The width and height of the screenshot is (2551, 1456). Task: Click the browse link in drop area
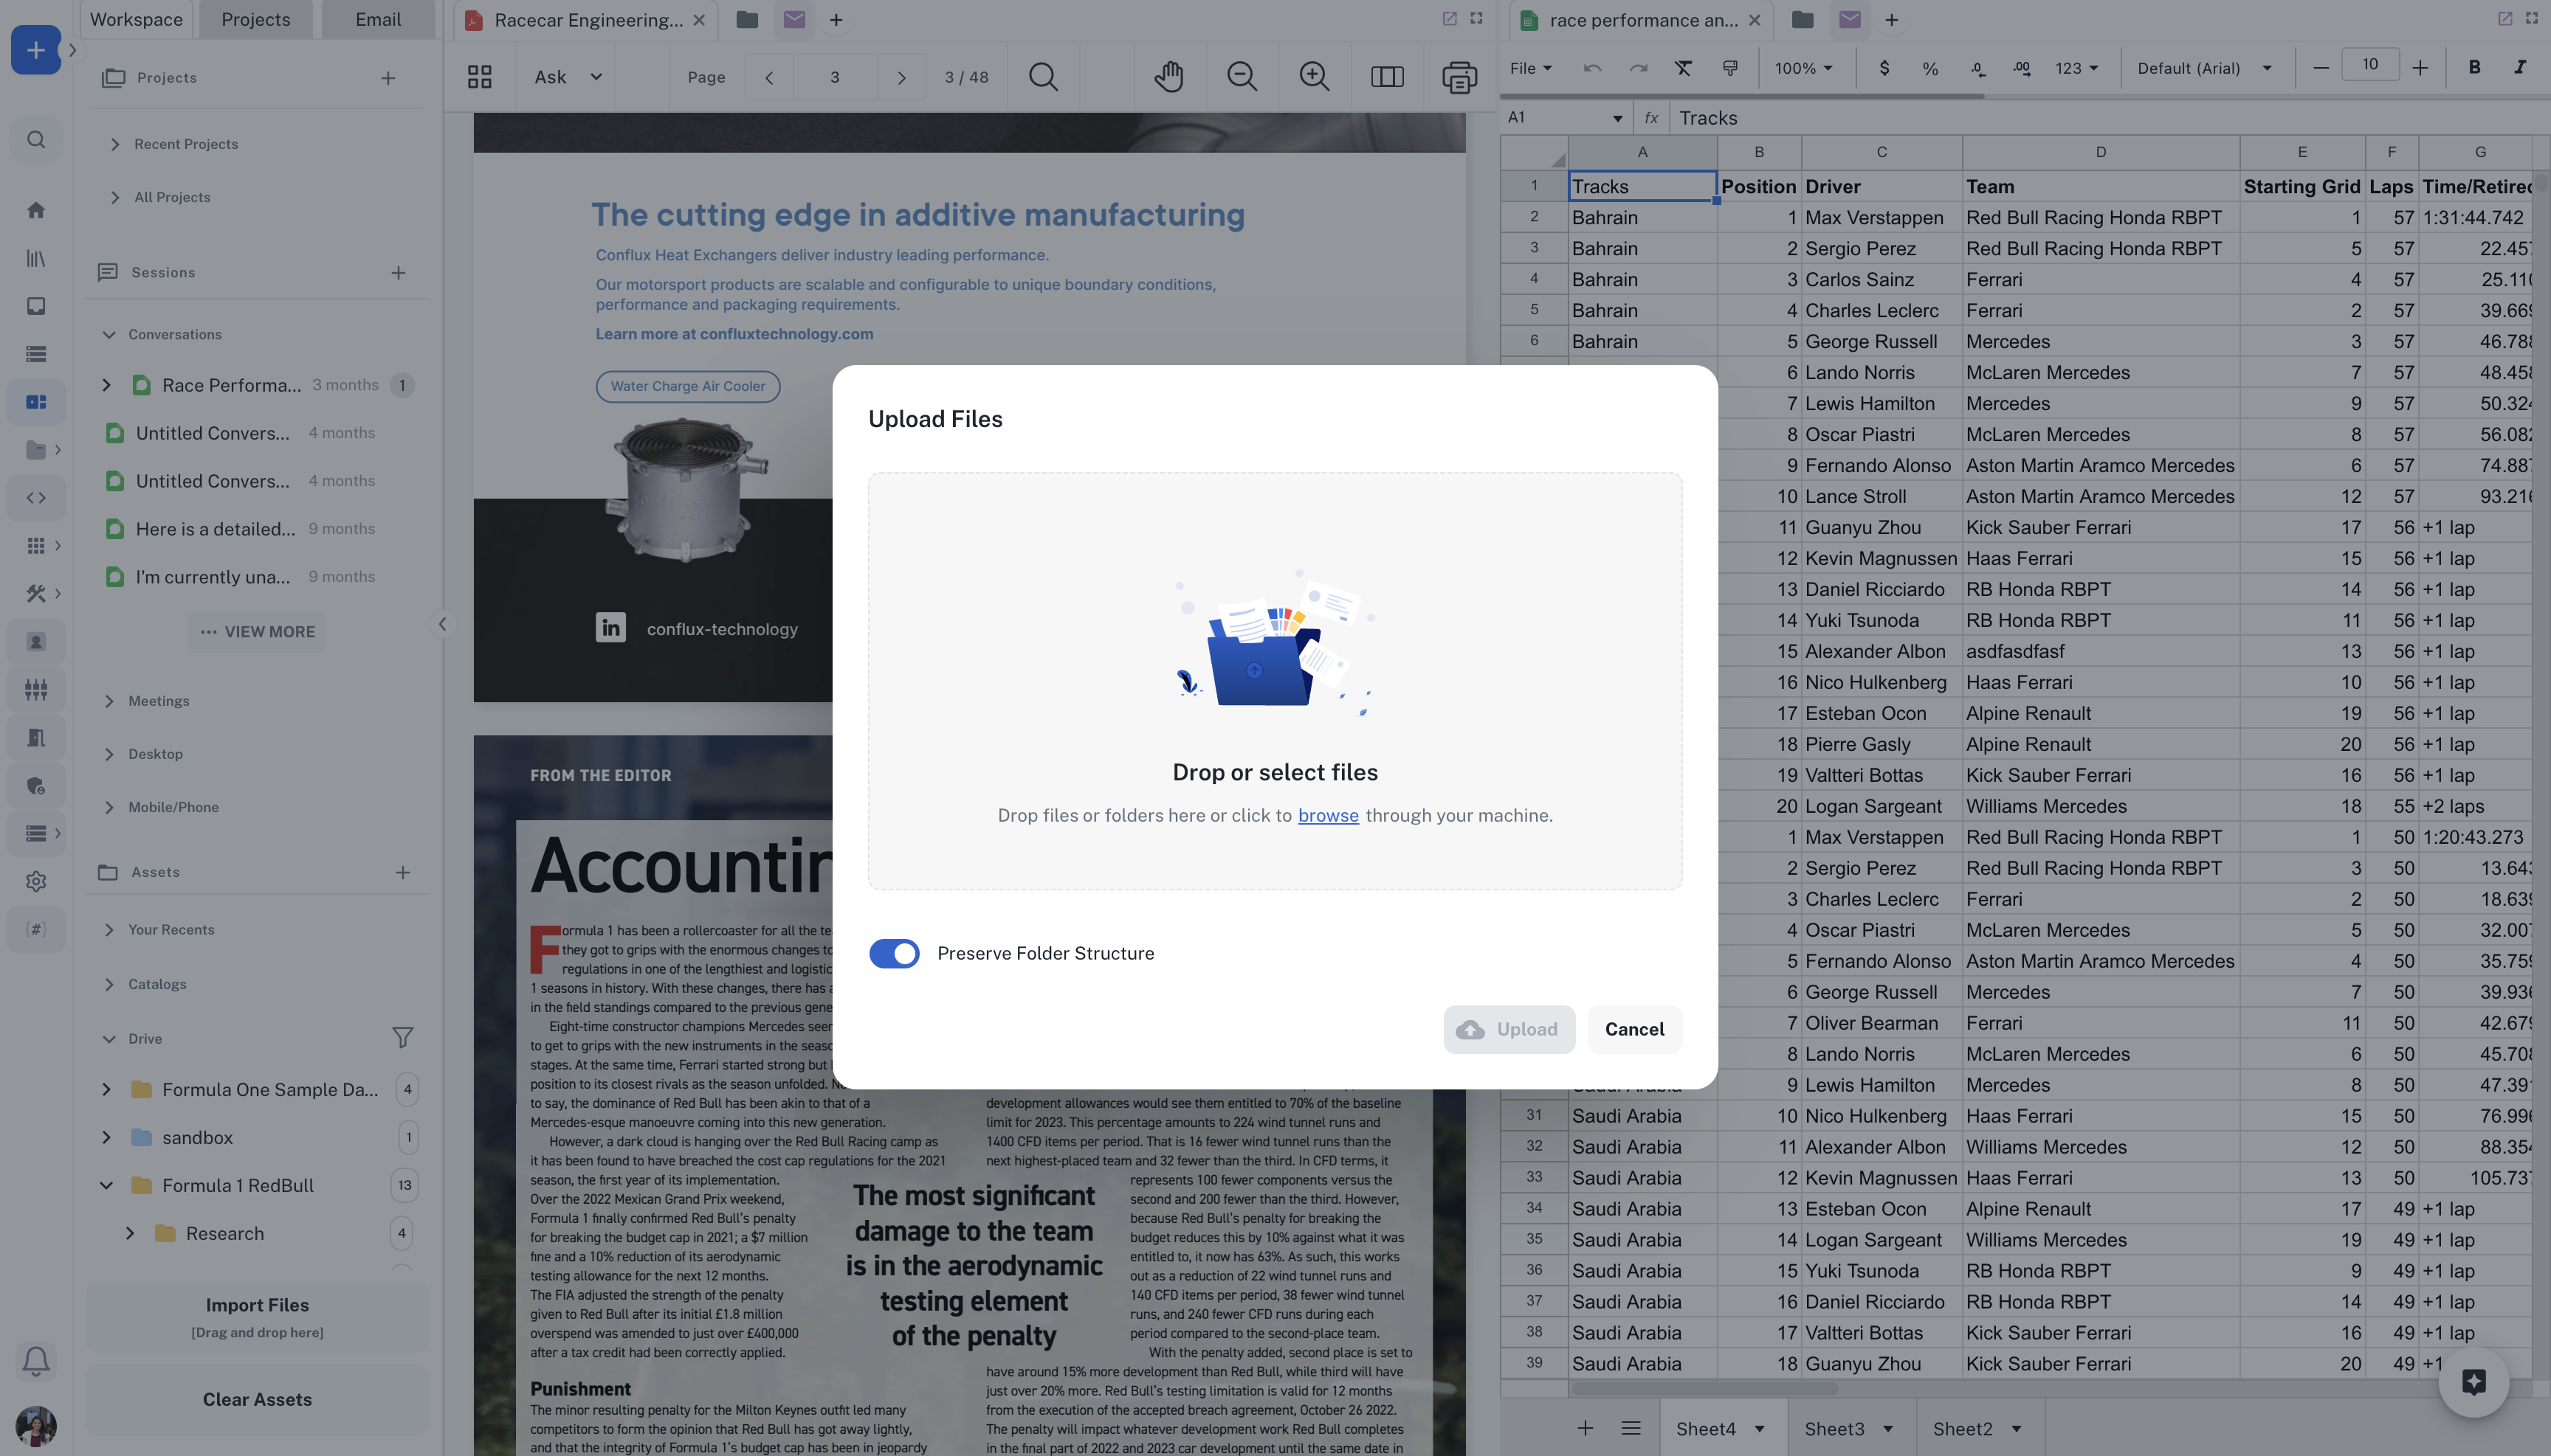click(x=1328, y=815)
